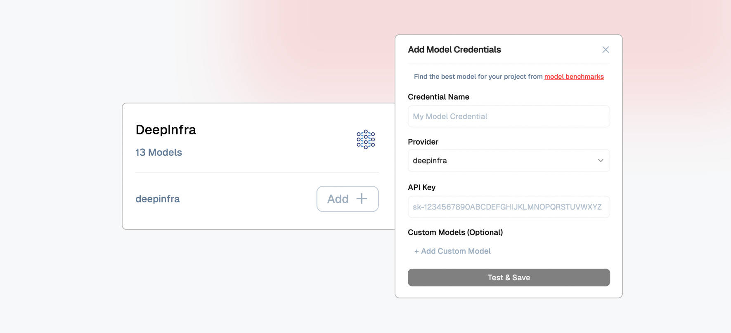Click the Credential Name field label
Screen dimensions: 731x333
point(438,97)
